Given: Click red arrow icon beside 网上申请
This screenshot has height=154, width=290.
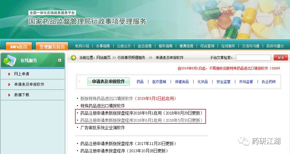Looking at the screenshot, I should click(9, 74).
